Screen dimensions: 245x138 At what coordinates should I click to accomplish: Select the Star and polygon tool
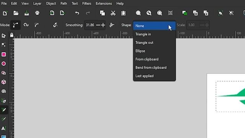4,73
